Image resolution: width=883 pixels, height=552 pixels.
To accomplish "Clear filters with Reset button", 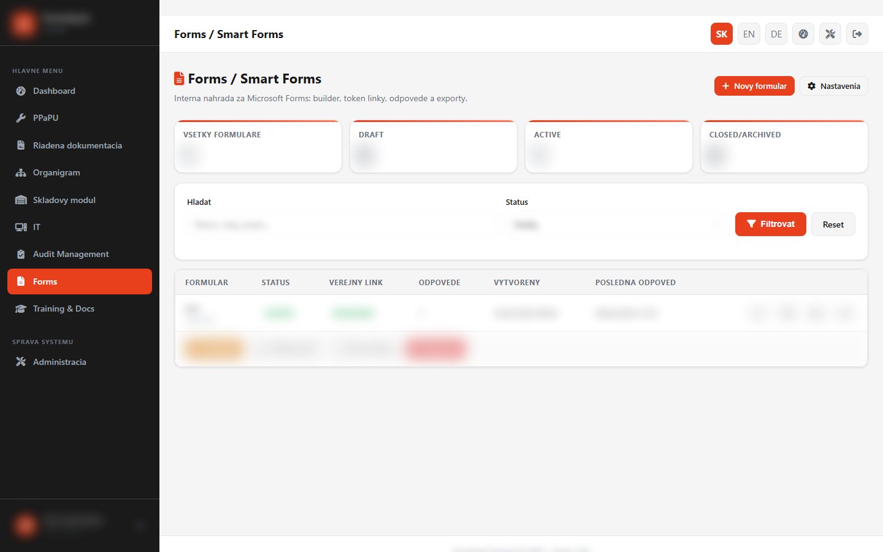I will [833, 224].
